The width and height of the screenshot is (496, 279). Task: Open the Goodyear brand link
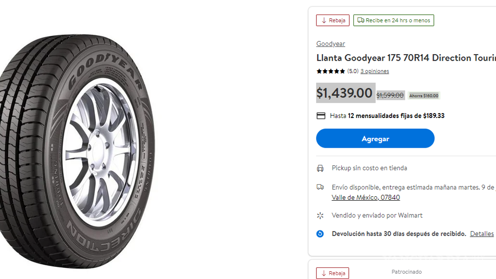click(331, 43)
